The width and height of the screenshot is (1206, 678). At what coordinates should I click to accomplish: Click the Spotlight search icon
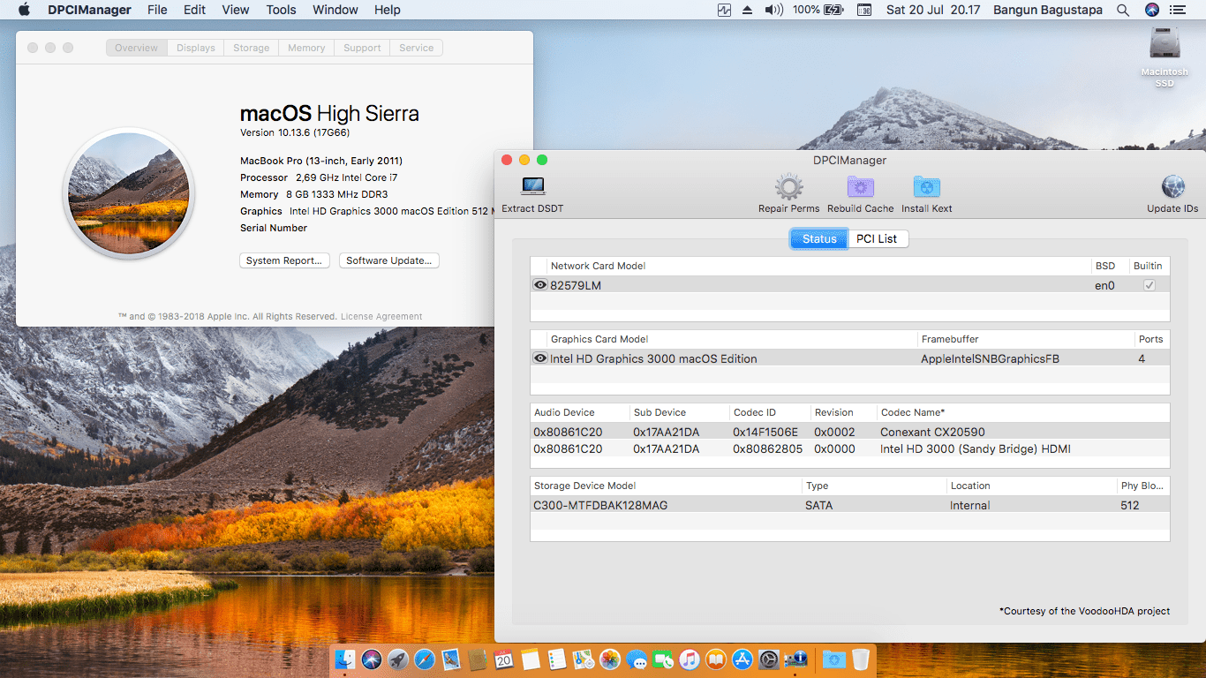pyautogui.click(x=1121, y=10)
